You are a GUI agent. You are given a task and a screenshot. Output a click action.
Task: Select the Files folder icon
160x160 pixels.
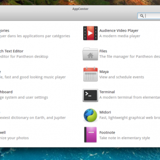coord(90,54)
